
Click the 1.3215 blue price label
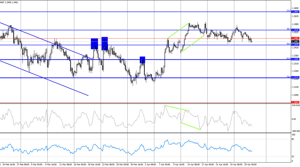[x=295, y=77]
